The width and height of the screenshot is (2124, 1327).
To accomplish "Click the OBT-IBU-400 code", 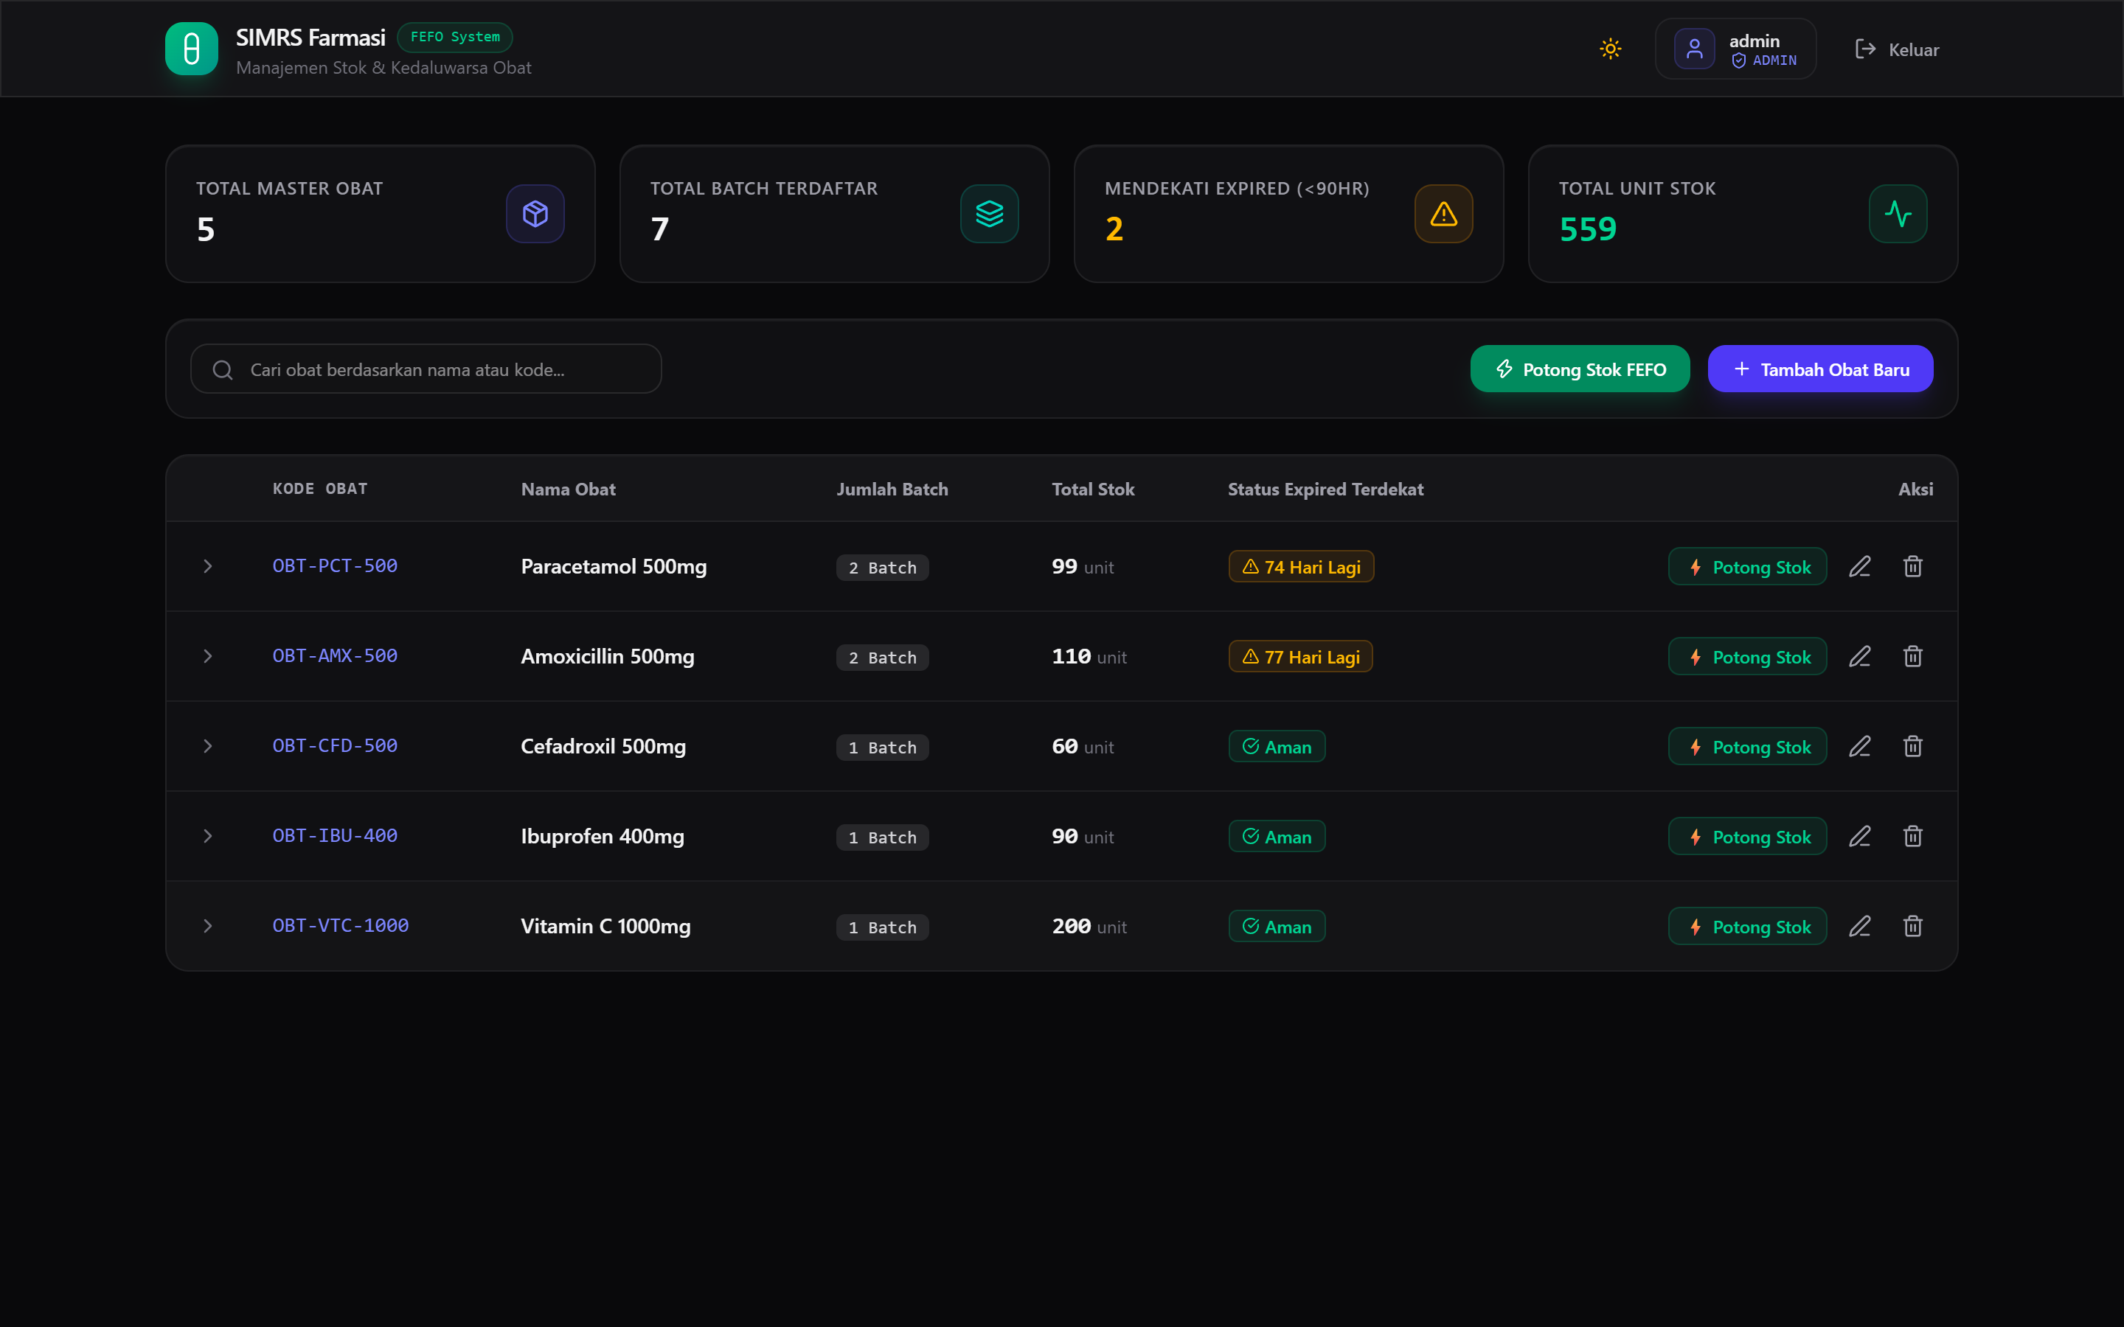I will [x=334, y=835].
